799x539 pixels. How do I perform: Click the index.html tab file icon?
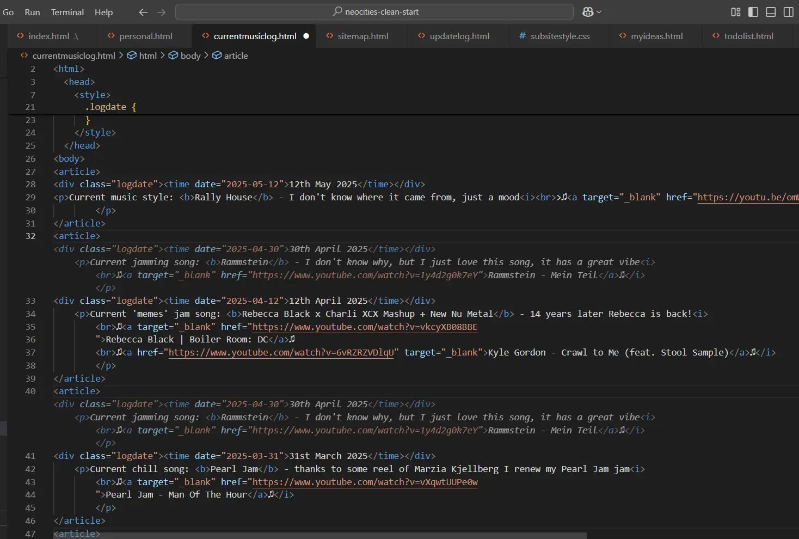20,36
